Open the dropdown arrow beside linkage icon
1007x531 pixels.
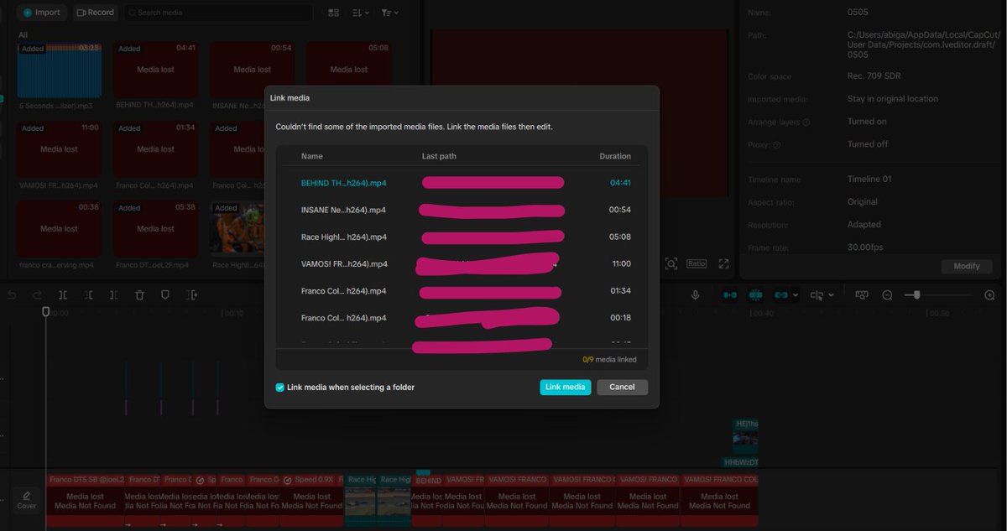pos(796,295)
